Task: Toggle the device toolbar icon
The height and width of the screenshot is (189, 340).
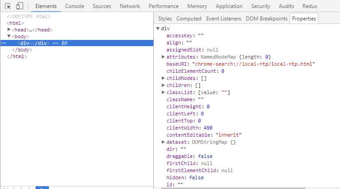Action: pyautogui.click(x=20, y=6)
